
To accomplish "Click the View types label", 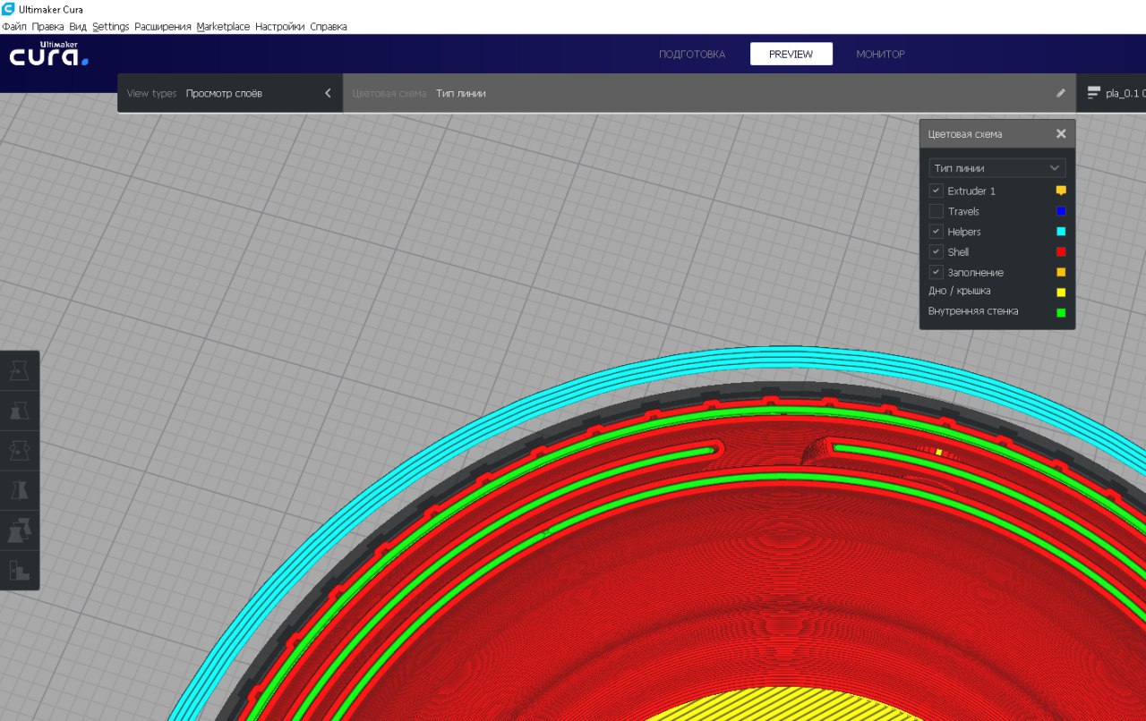I will pos(151,93).
